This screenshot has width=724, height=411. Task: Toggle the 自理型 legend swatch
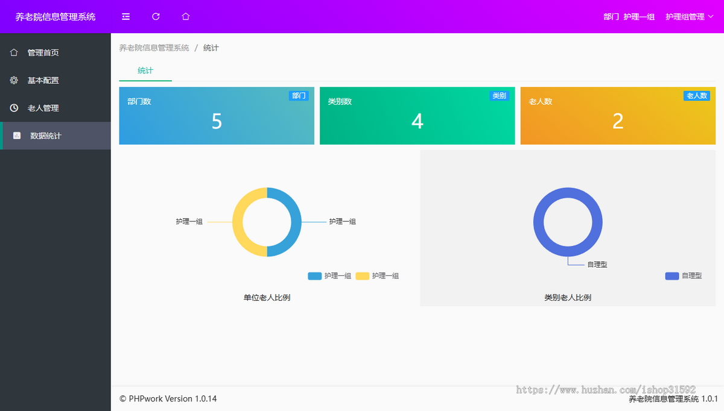[672, 276]
